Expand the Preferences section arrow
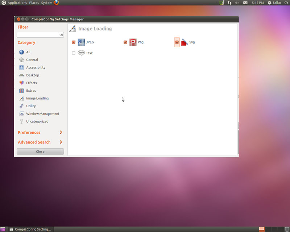 [61, 132]
